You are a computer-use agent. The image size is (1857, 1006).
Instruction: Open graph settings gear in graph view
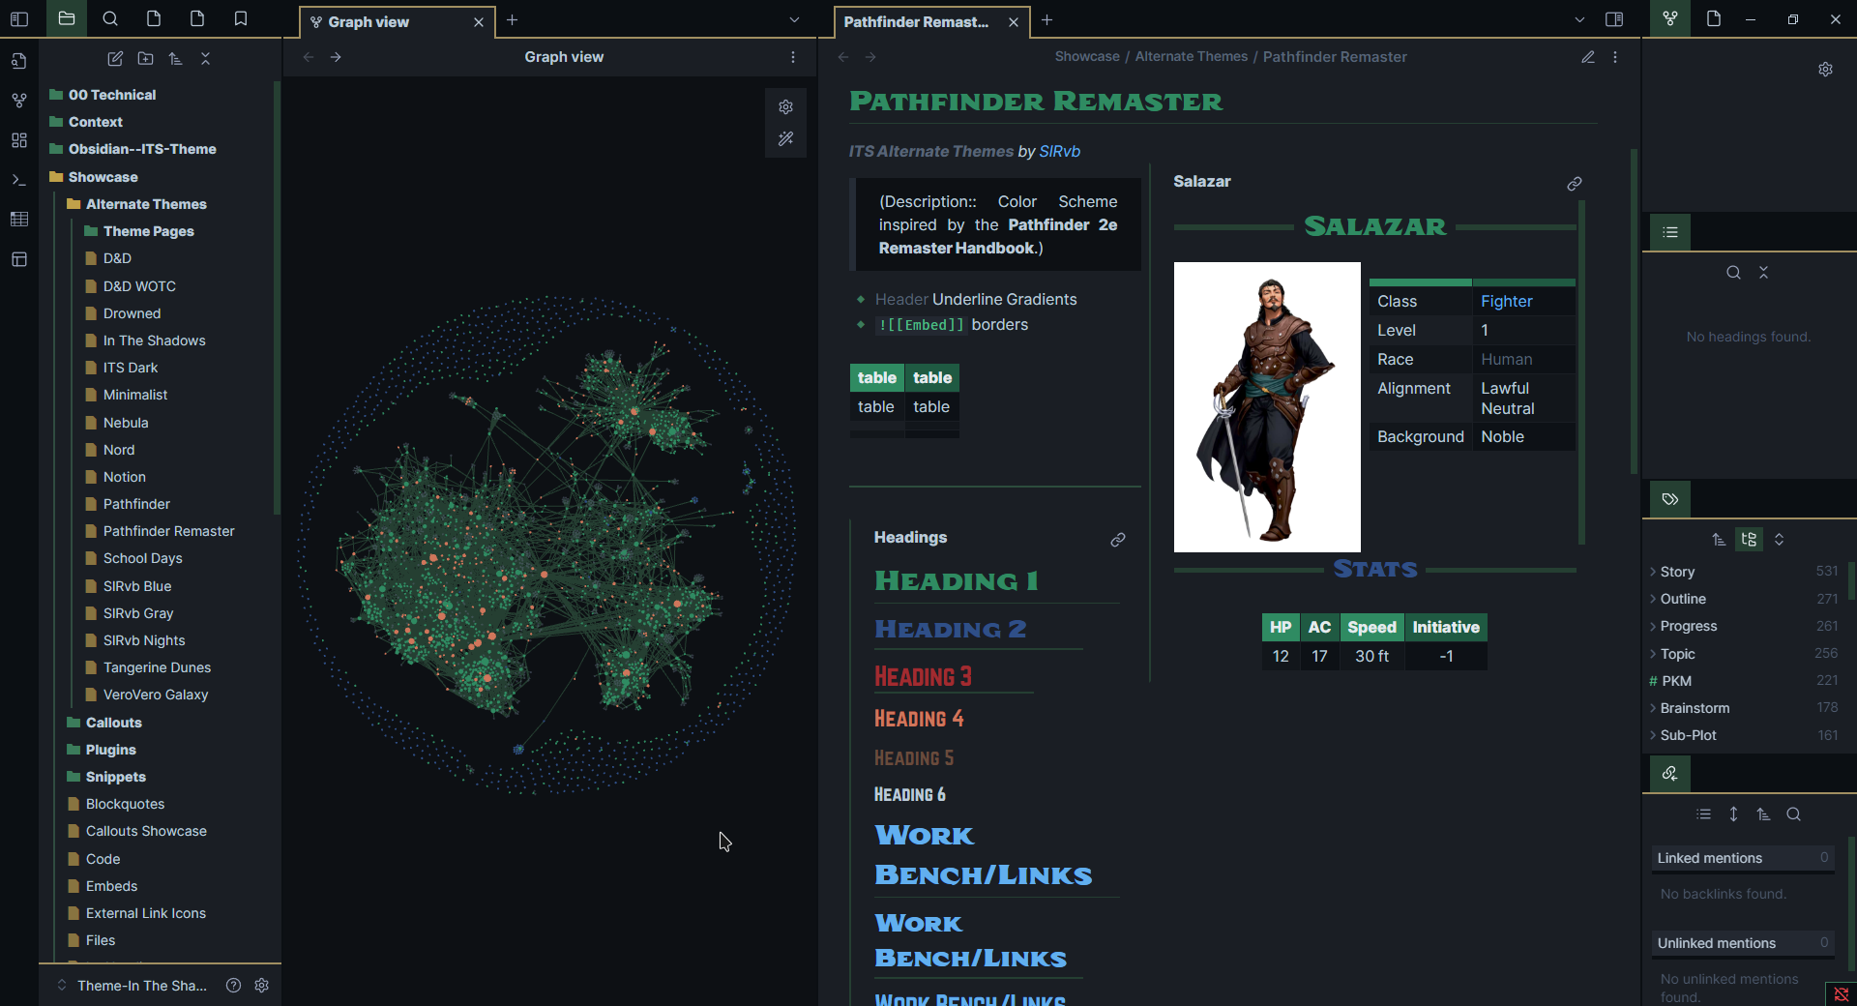785,107
